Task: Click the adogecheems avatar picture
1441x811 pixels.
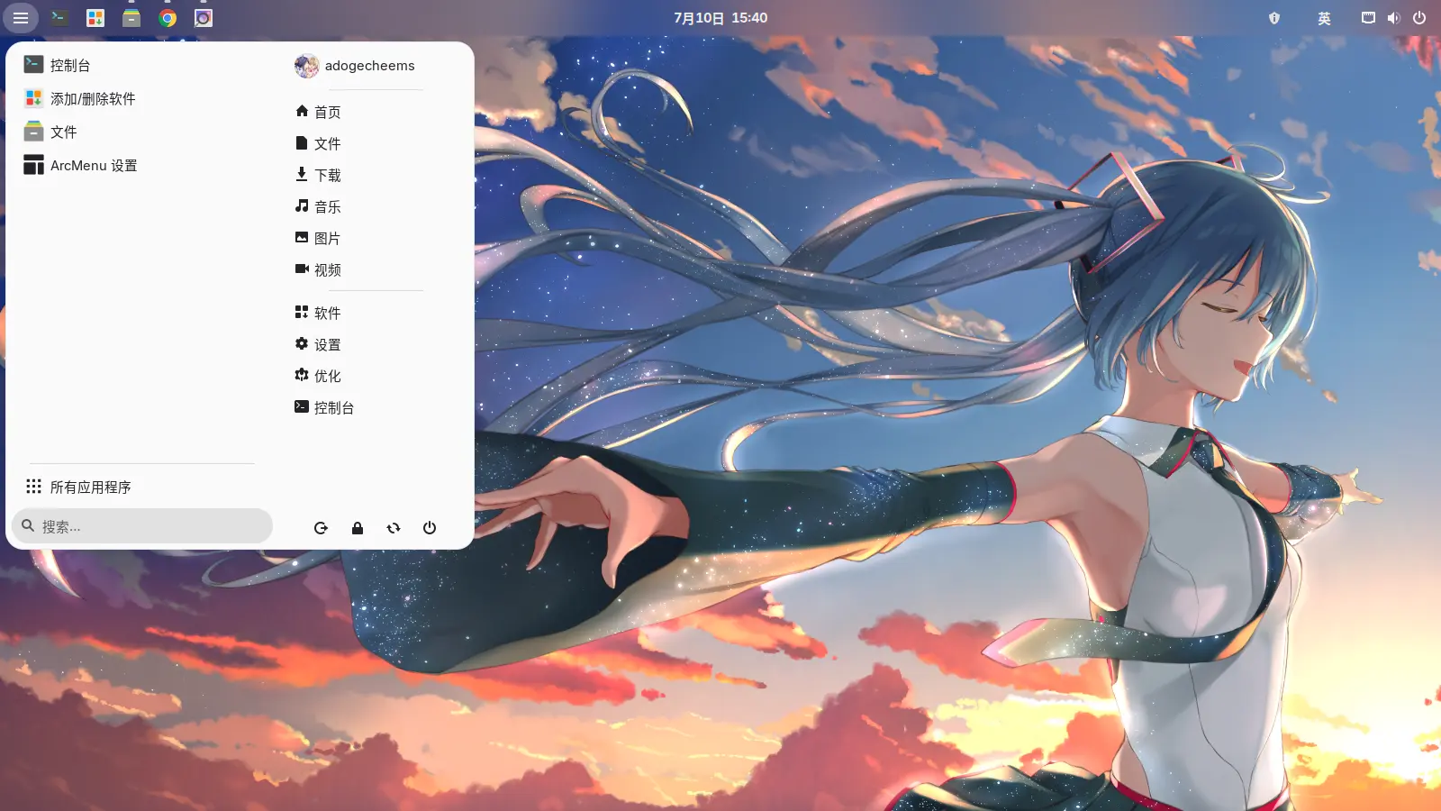Action: pos(306,66)
